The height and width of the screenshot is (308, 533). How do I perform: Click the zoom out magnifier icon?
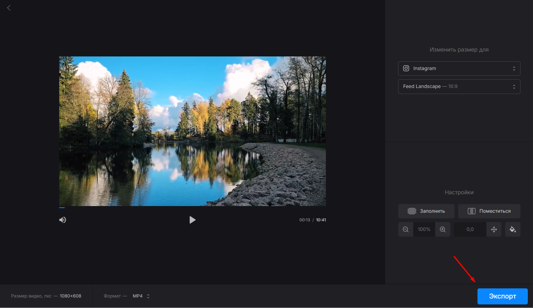click(x=406, y=229)
